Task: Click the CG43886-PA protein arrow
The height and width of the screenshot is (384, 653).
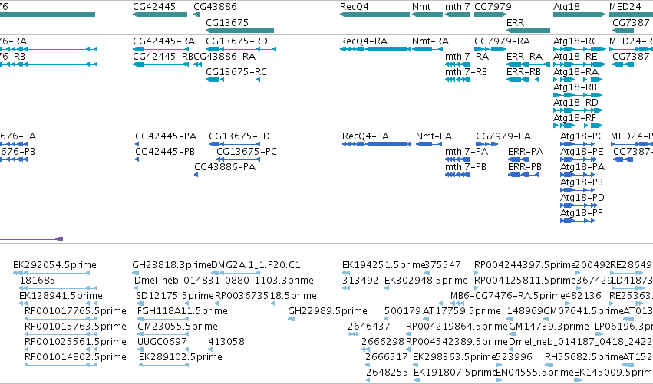Action: click(x=196, y=176)
